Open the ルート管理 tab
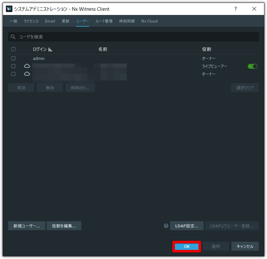 tap(104, 21)
